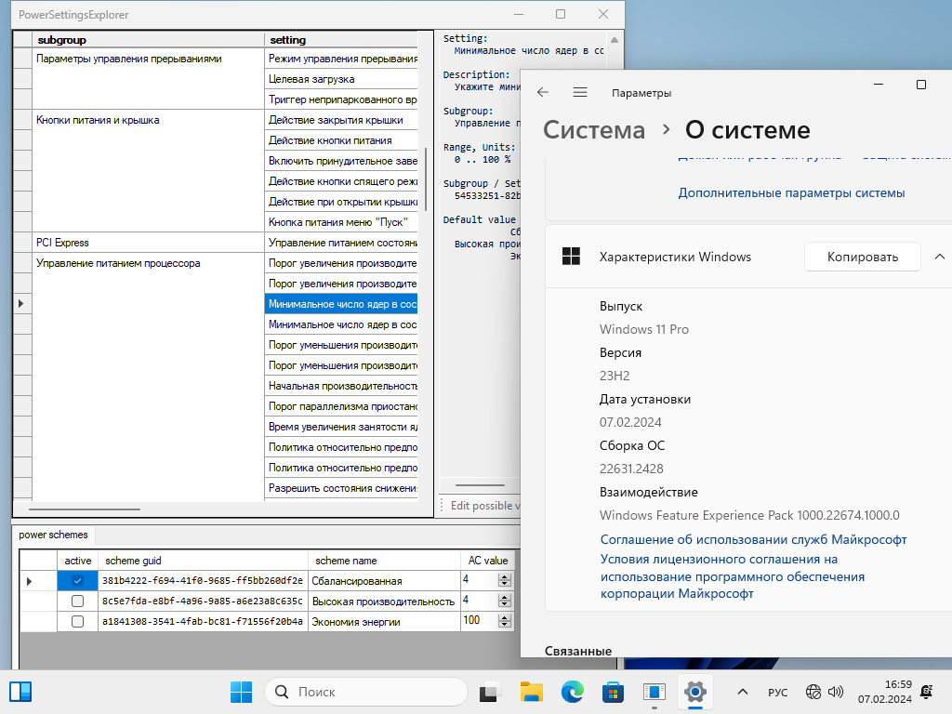Screen dimensions: 952x714
Task: Click guid a1841308-3541-4fab-bc81-f71556f20b4a cell
Action: coord(204,621)
